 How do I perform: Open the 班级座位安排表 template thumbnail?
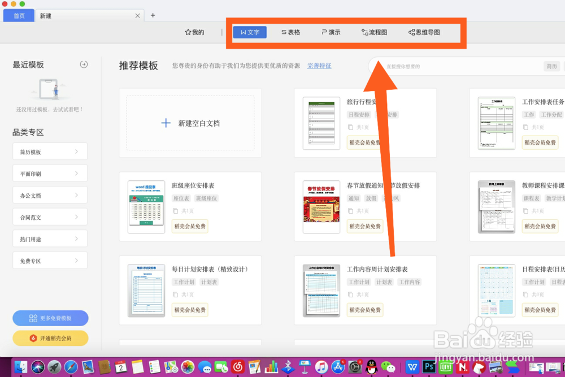[146, 207]
